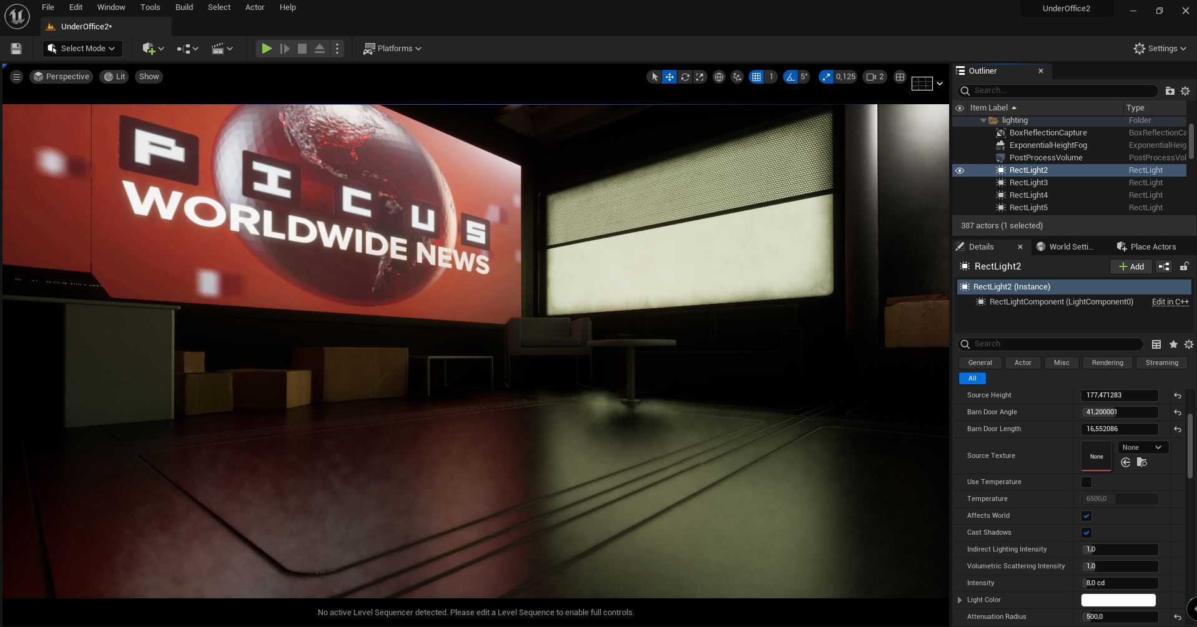Click Blueprint/add script icon next to Add
This screenshot has width=1197, height=627.
(x=1164, y=266)
